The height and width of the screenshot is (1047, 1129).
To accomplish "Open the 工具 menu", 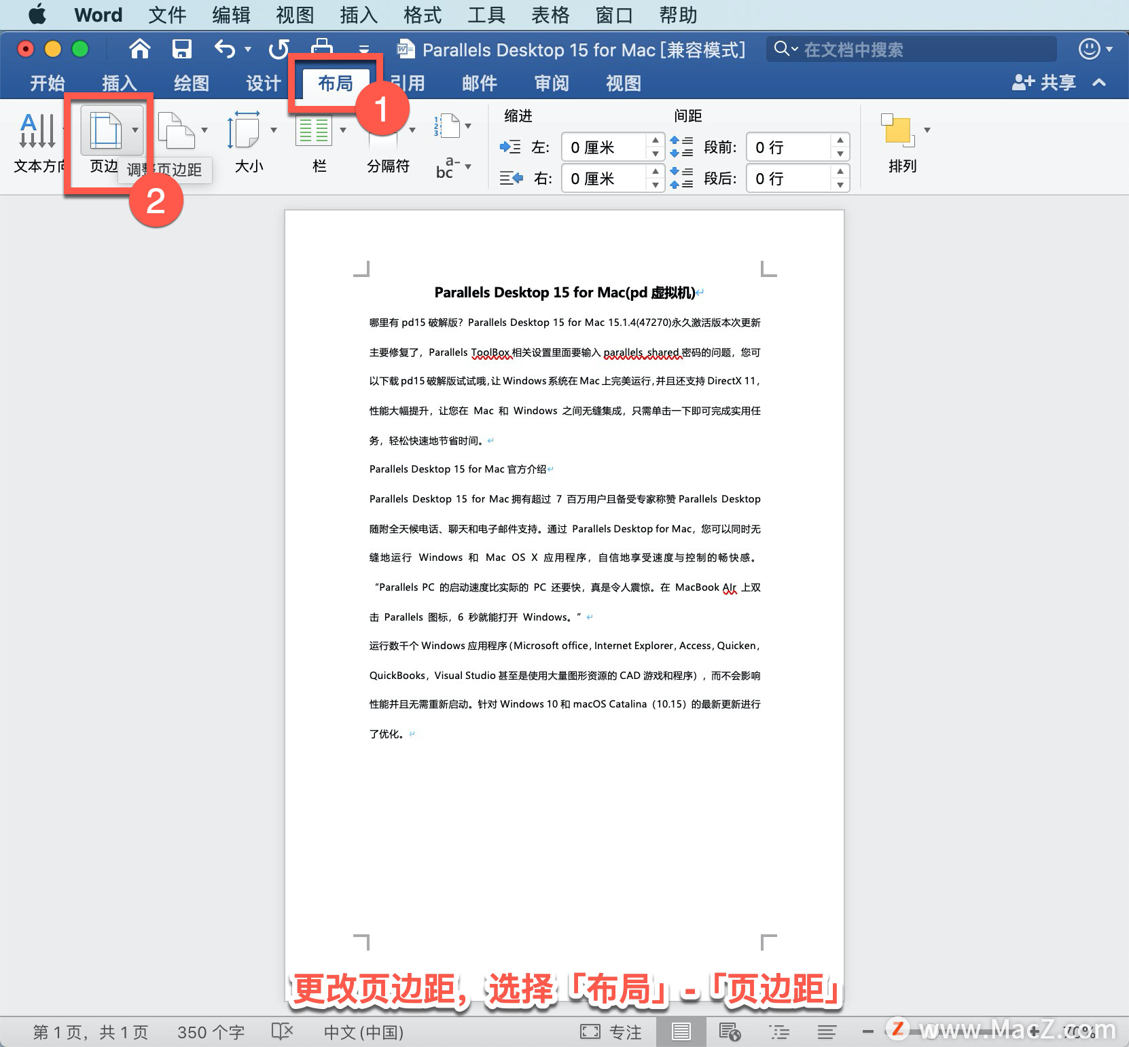I will coord(486,15).
